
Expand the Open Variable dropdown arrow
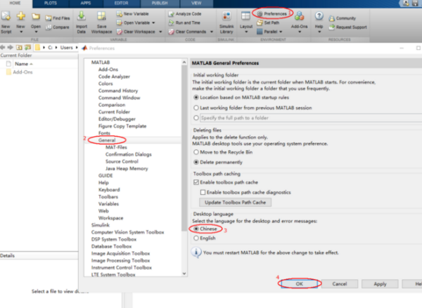(x=153, y=23)
